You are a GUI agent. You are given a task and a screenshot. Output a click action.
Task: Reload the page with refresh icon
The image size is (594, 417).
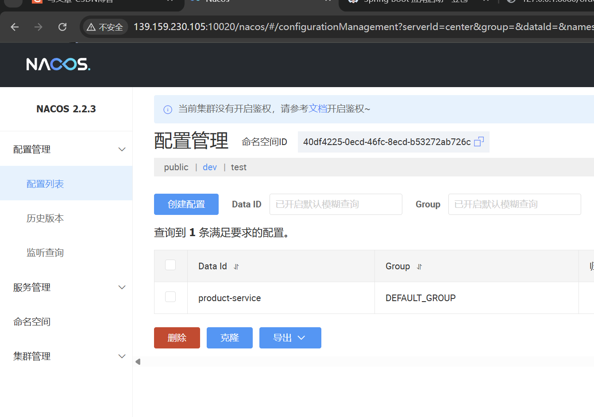point(62,27)
